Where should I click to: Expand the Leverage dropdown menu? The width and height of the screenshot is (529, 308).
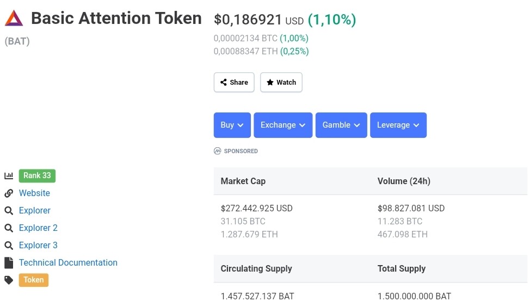point(398,125)
